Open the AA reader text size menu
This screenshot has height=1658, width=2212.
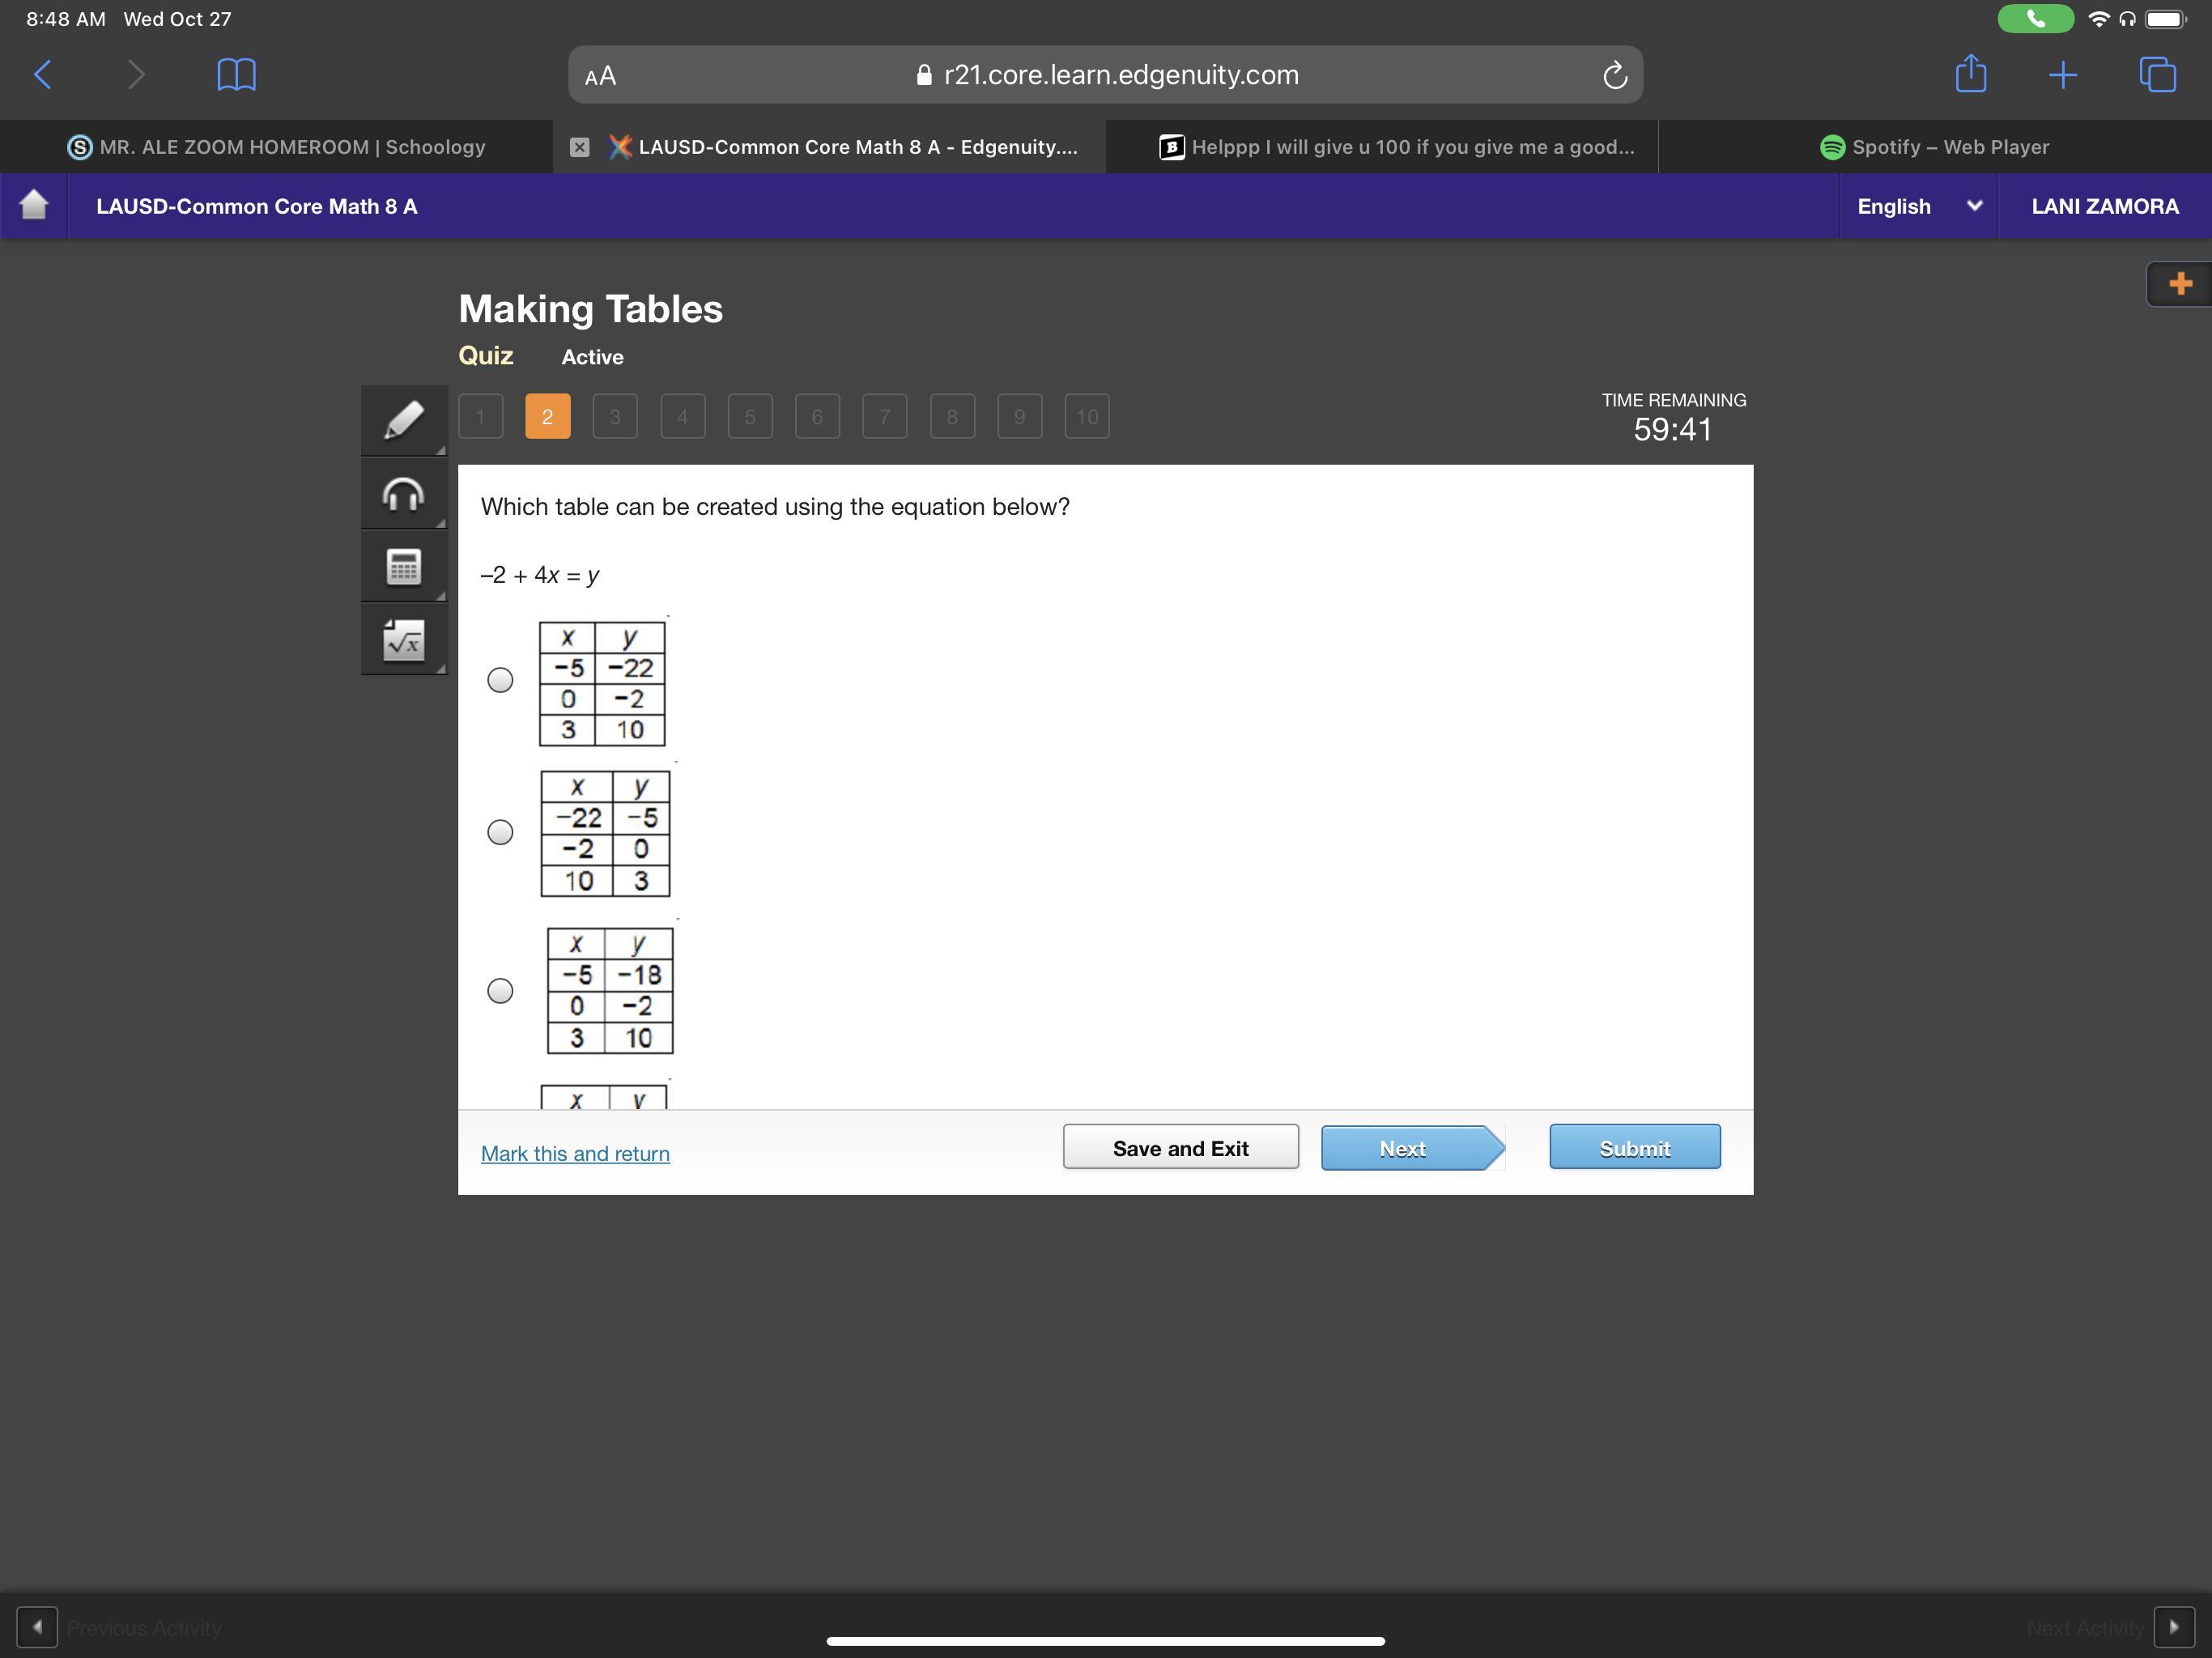point(600,76)
